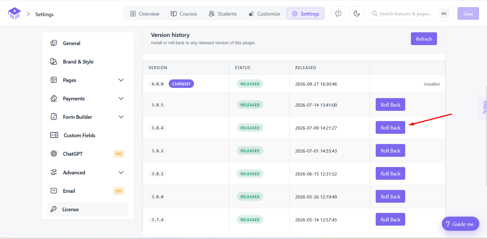The image size is (487, 239).
Task: Click the ChatGPT logo icon
Action: point(54,154)
